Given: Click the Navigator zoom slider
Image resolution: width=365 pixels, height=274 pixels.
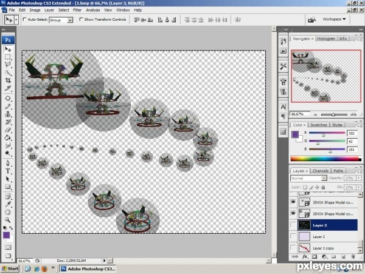Looking at the screenshot, I should click(x=333, y=114).
